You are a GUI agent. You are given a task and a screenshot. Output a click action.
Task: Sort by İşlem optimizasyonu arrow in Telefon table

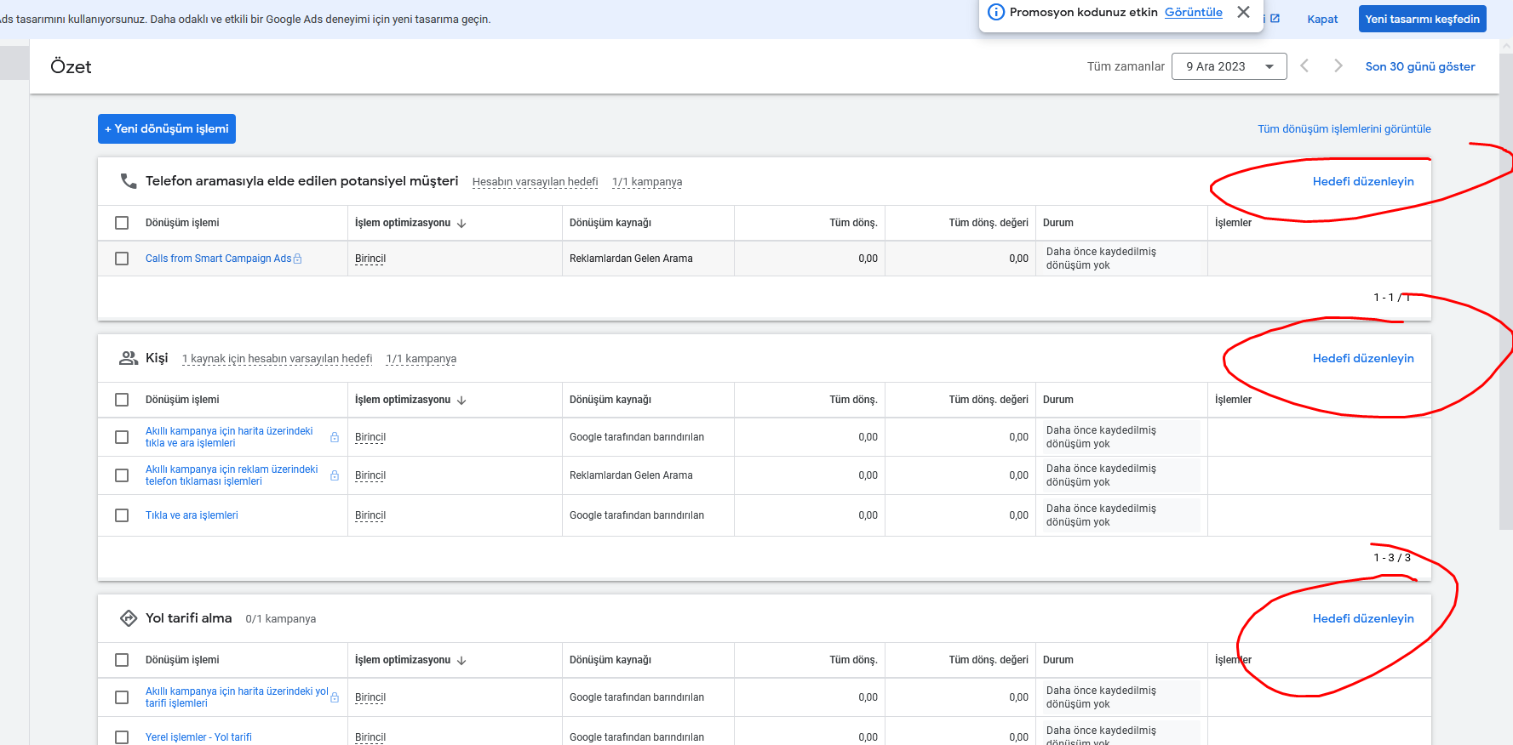coord(461,223)
